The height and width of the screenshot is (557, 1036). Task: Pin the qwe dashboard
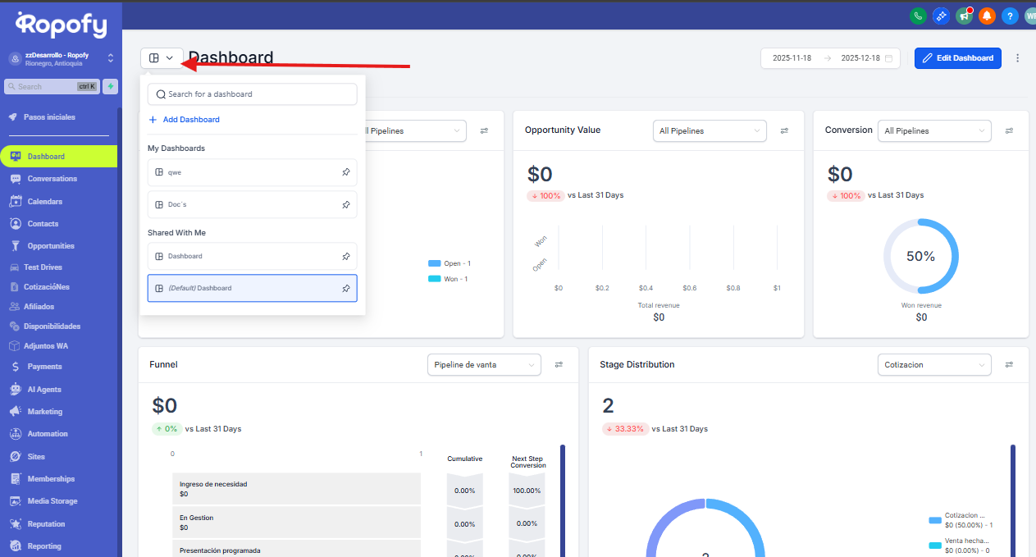[345, 172]
